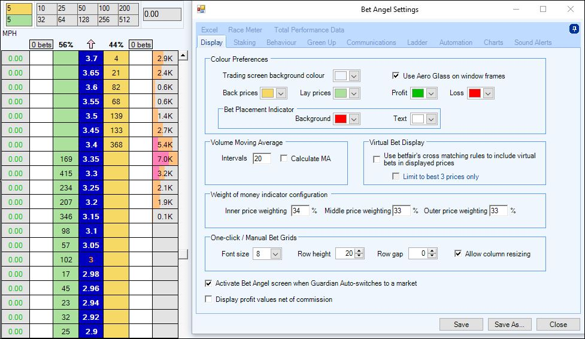
Task: Click the 2.9 price at ladder bottom
Action: (91, 332)
